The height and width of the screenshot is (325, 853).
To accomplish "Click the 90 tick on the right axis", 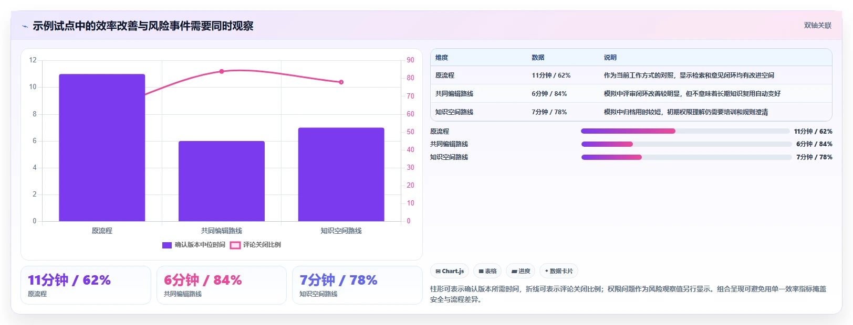I will pyautogui.click(x=410, y=60).
